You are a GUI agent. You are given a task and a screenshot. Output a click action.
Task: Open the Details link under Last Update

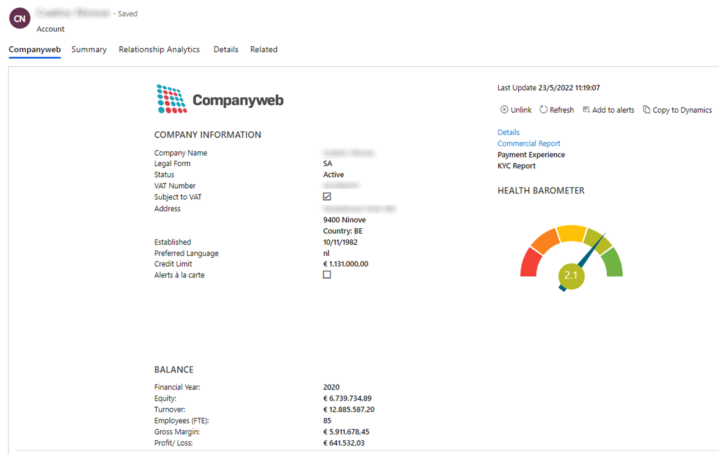508,132
